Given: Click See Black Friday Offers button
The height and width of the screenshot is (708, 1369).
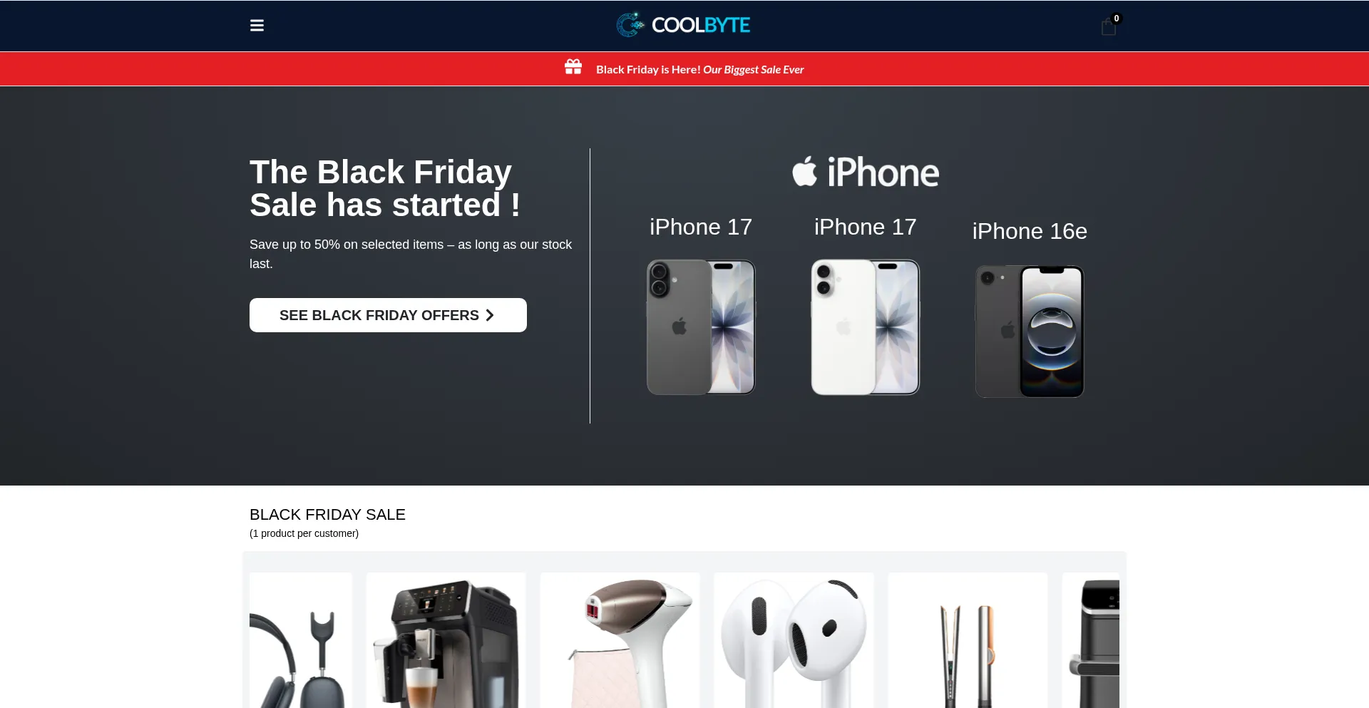Looking at the screenshot, I should click(x=388, y=315).
